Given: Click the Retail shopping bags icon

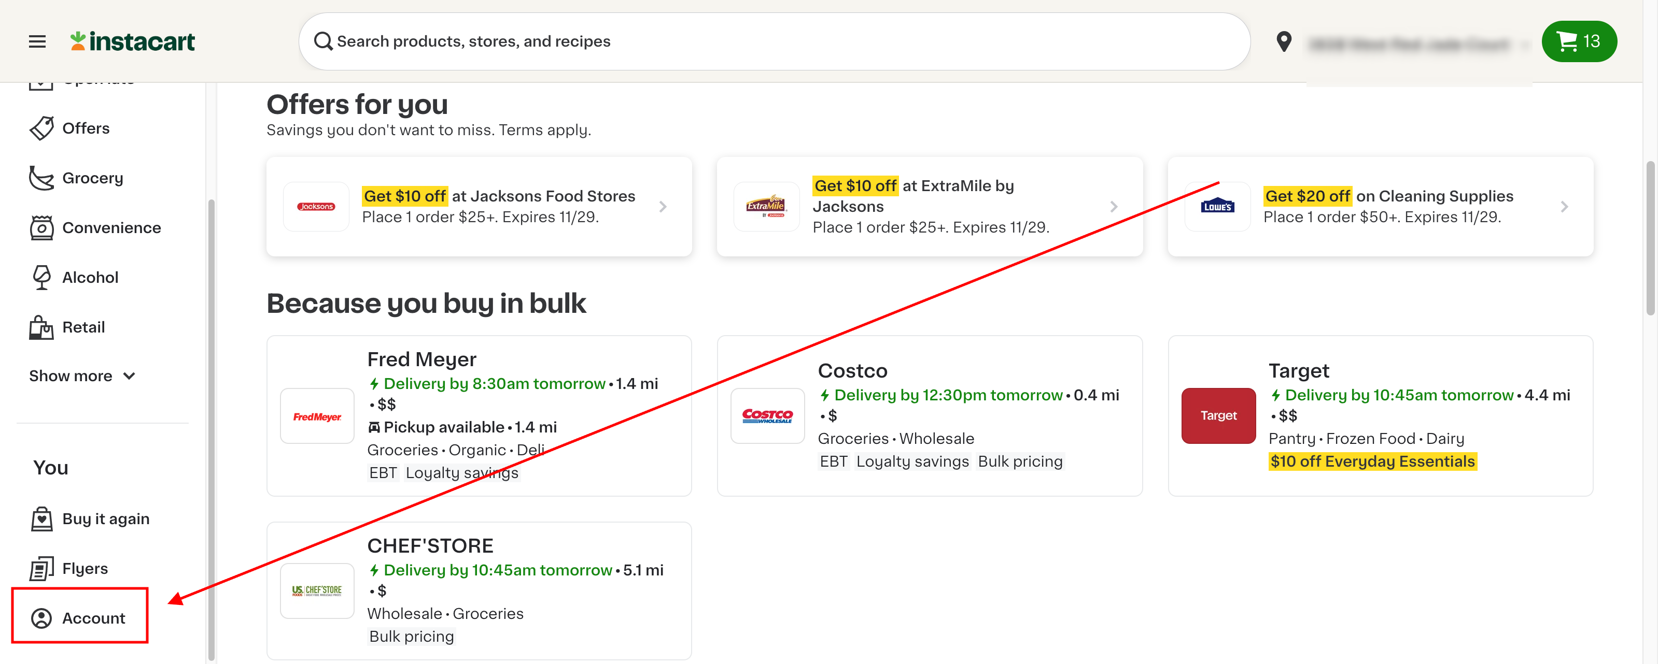Looking at the screenshot, I should 42,327.
